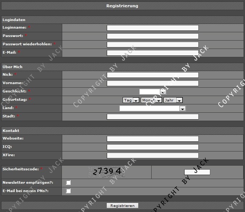Open the Monat birthday dropdown
245x212 pixels.
click(151, 100)
